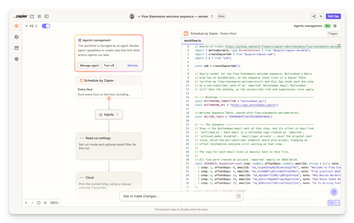Click the Manage agent button
354x223 pixels.
[89, 66]
